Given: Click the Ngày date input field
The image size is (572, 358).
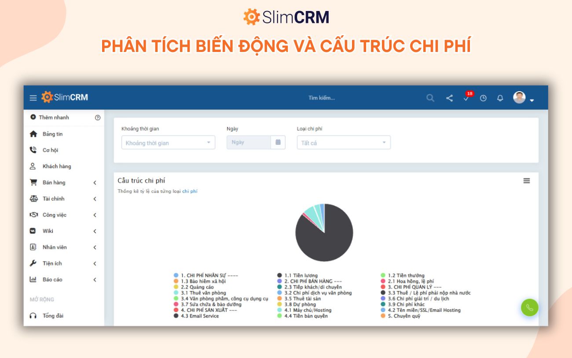Looking at the screenshot, I should [x=249, y=142].
